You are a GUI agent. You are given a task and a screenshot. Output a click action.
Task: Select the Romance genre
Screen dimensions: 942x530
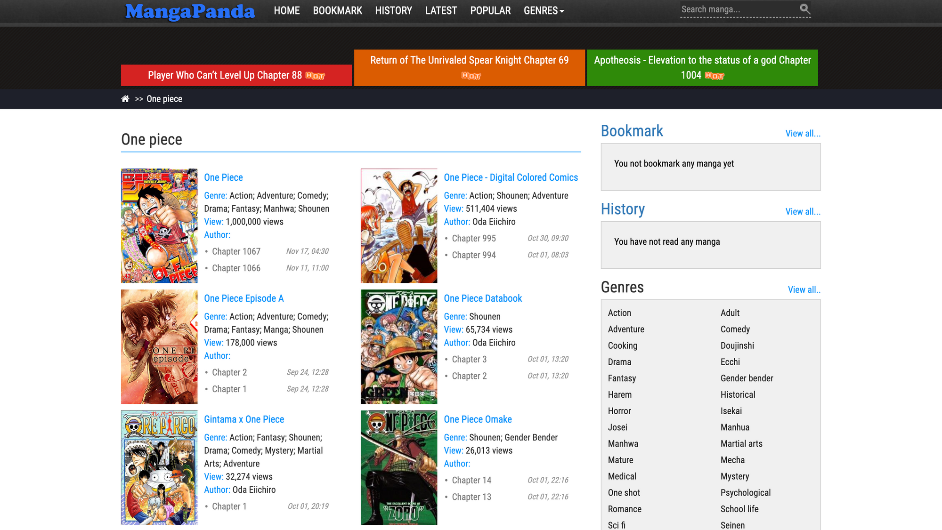click(625, 509)
